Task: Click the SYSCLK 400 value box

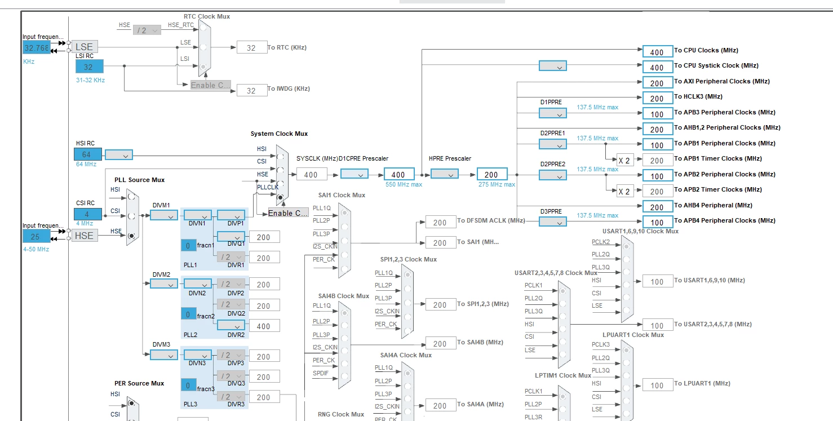Action: click(x=312, y=175)
